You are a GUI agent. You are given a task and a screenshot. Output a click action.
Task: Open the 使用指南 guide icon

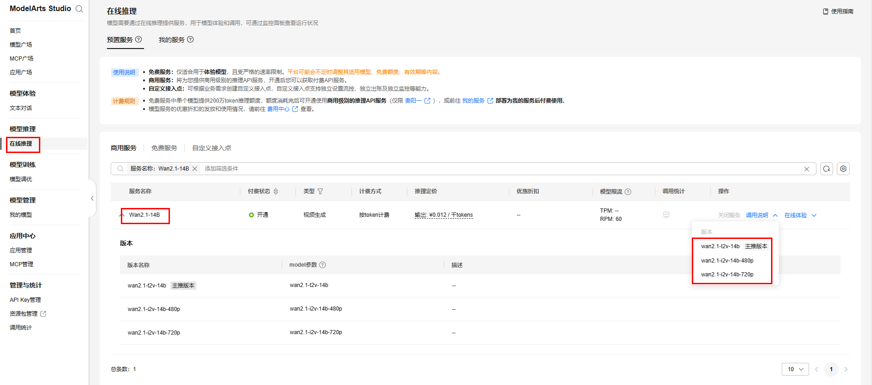point(826,12)
